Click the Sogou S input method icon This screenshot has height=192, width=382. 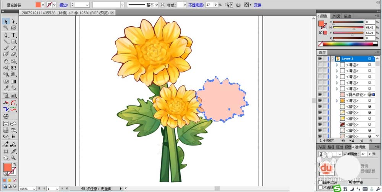click(x=337, y=189)
